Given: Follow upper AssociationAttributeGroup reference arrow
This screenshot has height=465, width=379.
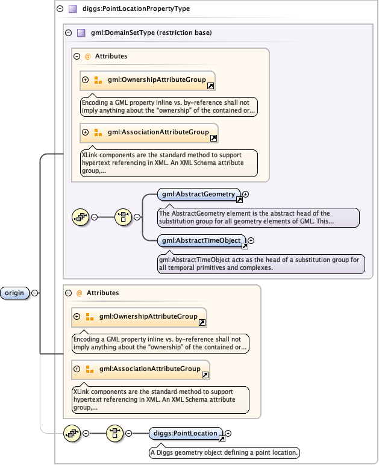Looking at the screenshot, I should pos(213,139).
